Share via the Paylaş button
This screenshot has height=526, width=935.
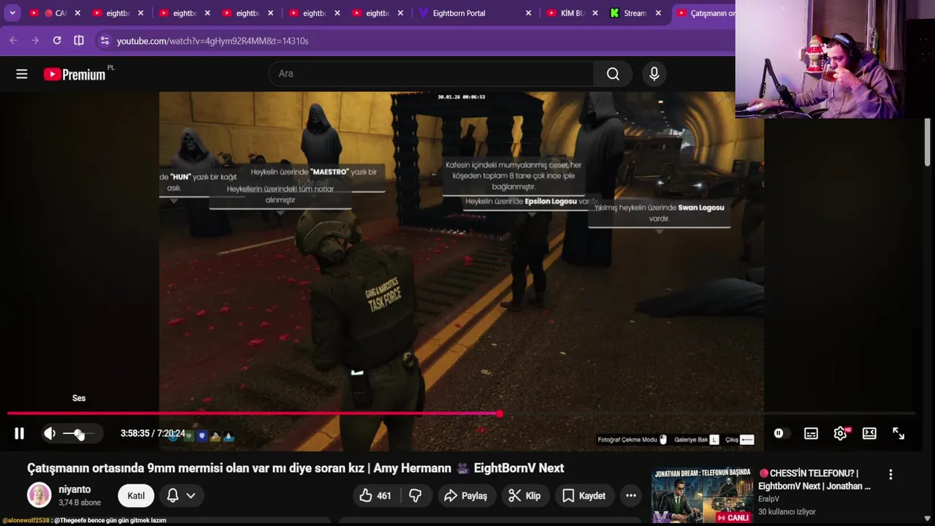tap(465, 495)
